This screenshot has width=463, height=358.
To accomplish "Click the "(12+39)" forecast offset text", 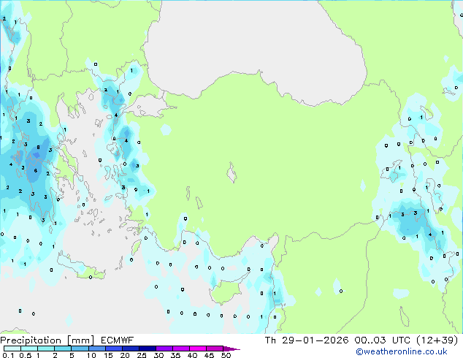I will [437, 340].
